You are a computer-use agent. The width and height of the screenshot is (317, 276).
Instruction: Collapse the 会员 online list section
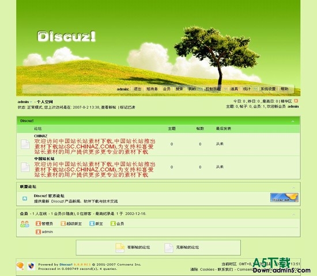click(x=293, y=214)
